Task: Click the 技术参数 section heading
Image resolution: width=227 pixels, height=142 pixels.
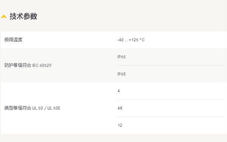Action: pos(23,16)
